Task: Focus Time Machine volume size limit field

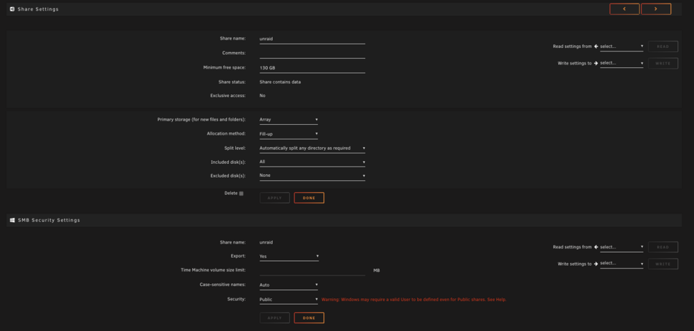Action: (312, 271)
